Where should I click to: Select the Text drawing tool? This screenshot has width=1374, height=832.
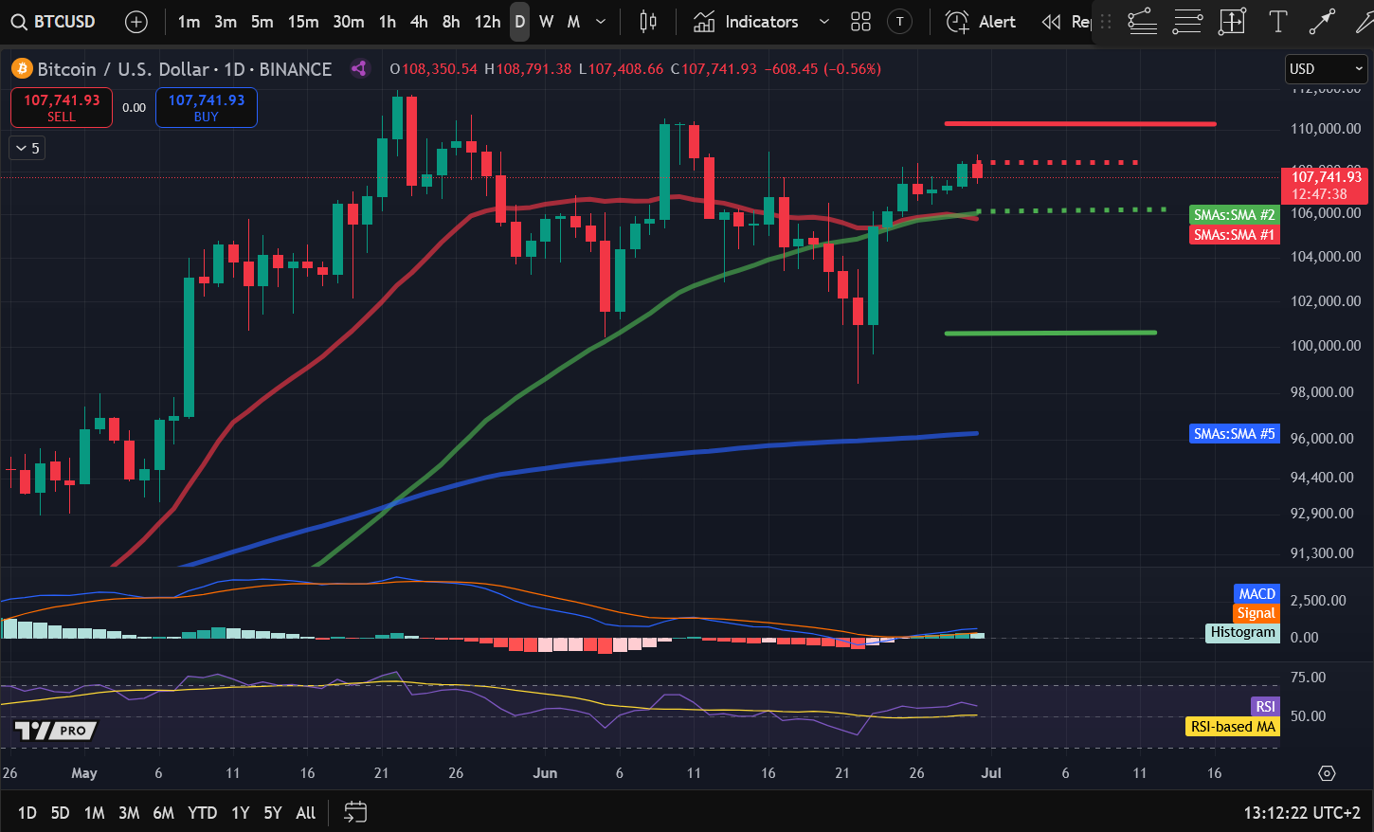click(x=1277, y=21)
